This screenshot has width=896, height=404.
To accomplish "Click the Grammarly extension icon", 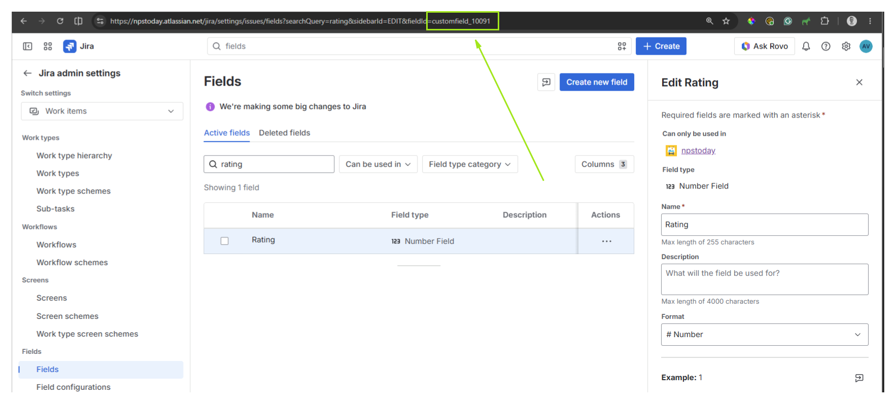I will pyautogui.click(x=787, y=21).
